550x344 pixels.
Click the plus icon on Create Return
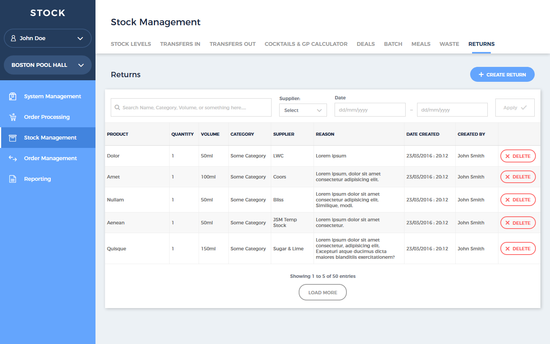coord(481,75)
